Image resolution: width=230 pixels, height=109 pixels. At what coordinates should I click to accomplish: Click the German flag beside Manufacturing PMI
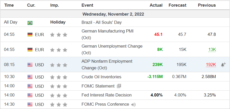click(x=30, y=35)
